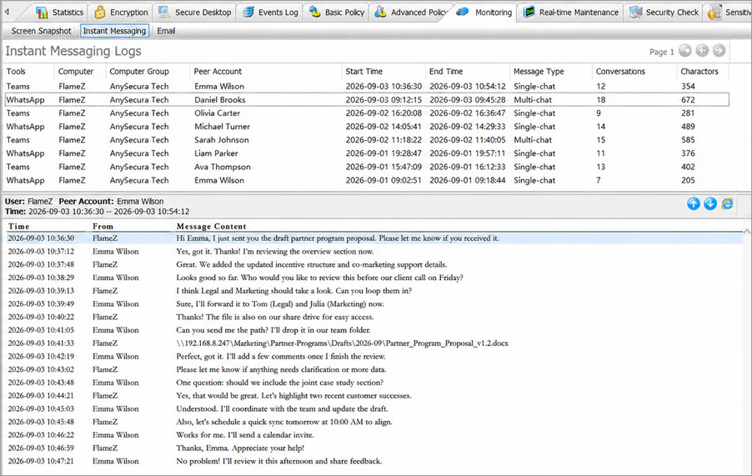This screenshot has height=476, width=752.
Task: Open the Statistics tab
Action: tap(60, 13)
